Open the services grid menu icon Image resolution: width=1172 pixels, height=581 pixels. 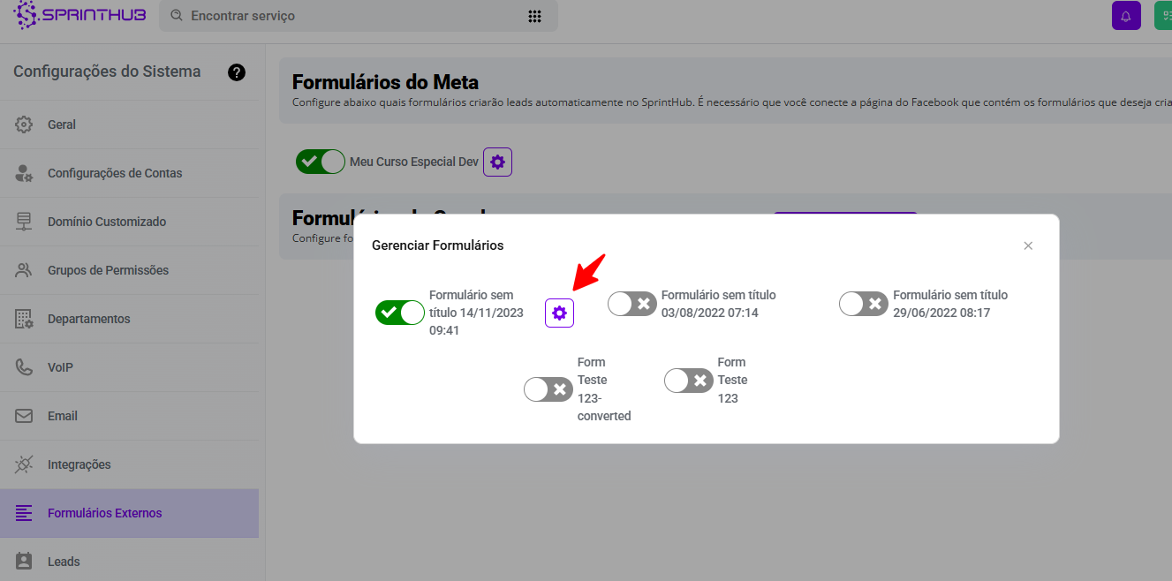[x=534, y=16]
